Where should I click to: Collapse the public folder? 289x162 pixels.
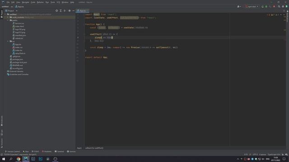tap(8, 20)
